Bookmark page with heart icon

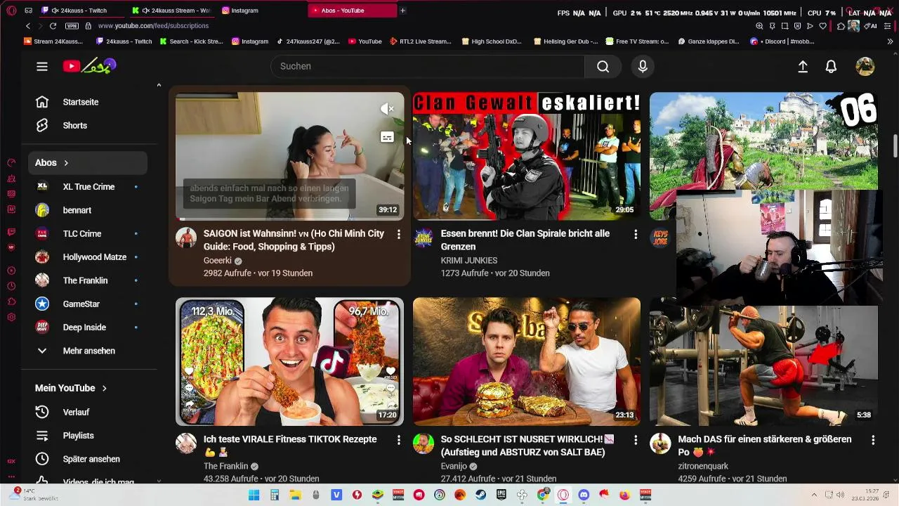822,26
